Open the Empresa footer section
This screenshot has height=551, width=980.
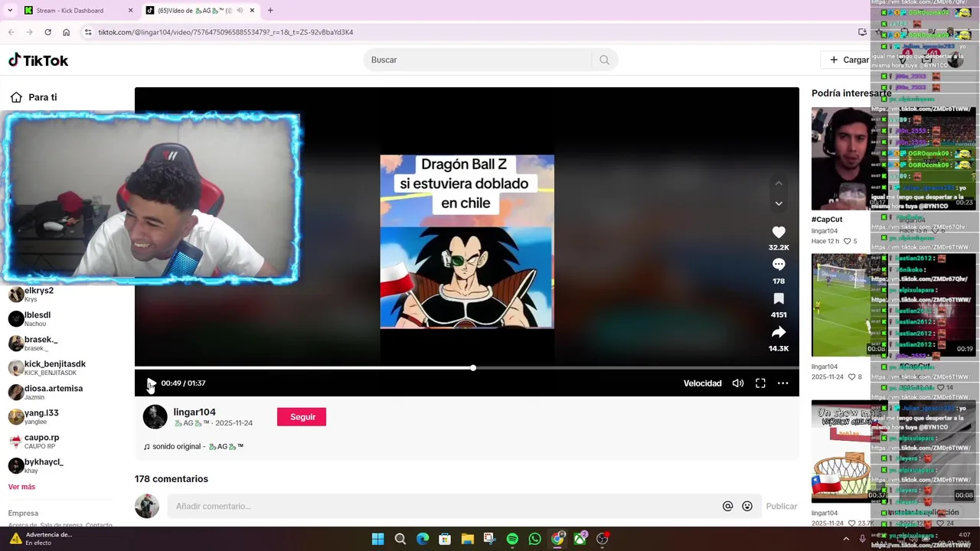point(23,514)
